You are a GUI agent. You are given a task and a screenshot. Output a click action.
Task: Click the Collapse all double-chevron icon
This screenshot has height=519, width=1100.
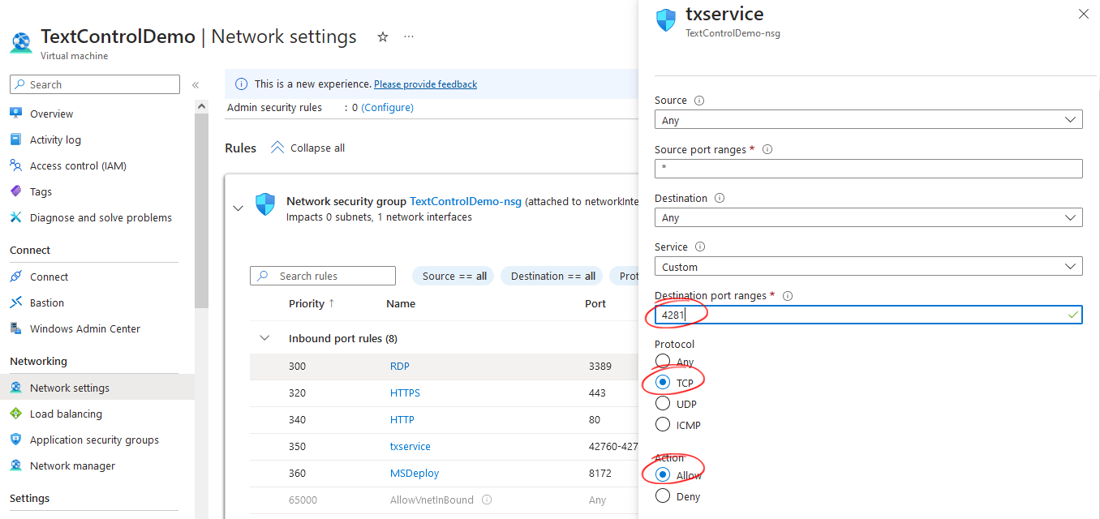click(277, 148)
